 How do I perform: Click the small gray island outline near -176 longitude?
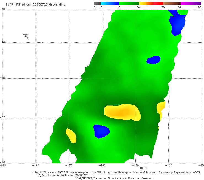pos(26,36)
